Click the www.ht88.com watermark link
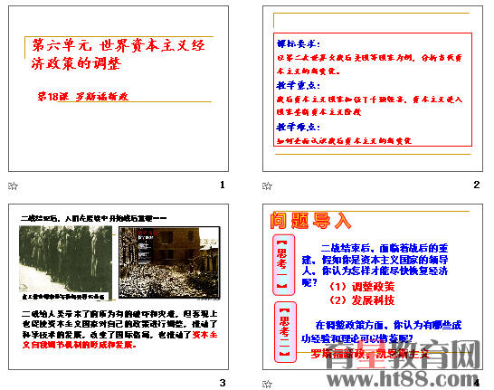Viewport: 494px width, 390px height. click(x=403, y=378)
